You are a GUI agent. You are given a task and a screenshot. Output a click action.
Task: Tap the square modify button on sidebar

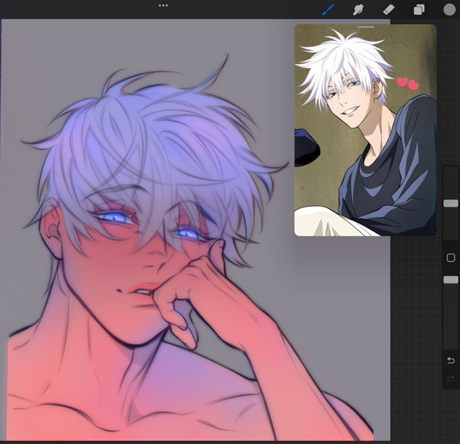pos(451,257)
